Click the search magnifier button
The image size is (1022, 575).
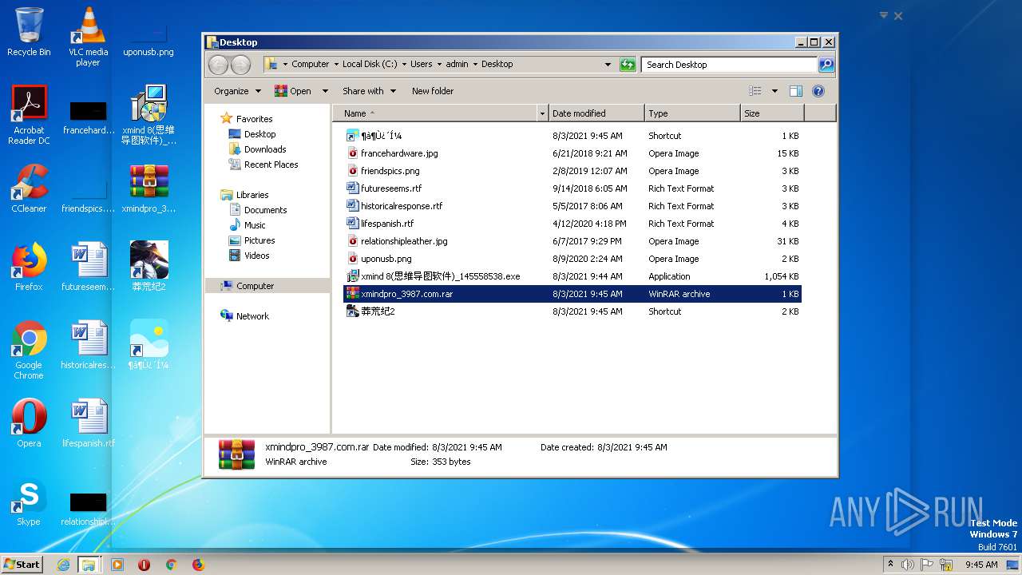pyautogui.click(x=826, y=65)
